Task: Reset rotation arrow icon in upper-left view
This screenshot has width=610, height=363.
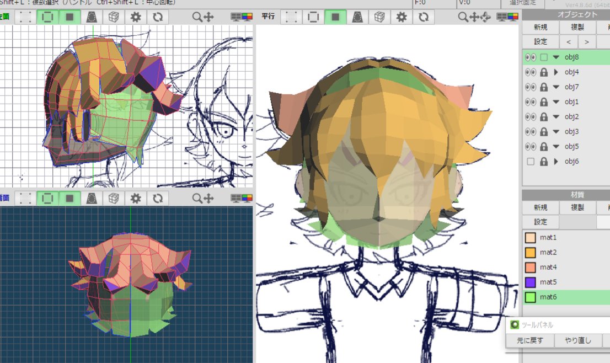Action: click(x=158, y=17)
